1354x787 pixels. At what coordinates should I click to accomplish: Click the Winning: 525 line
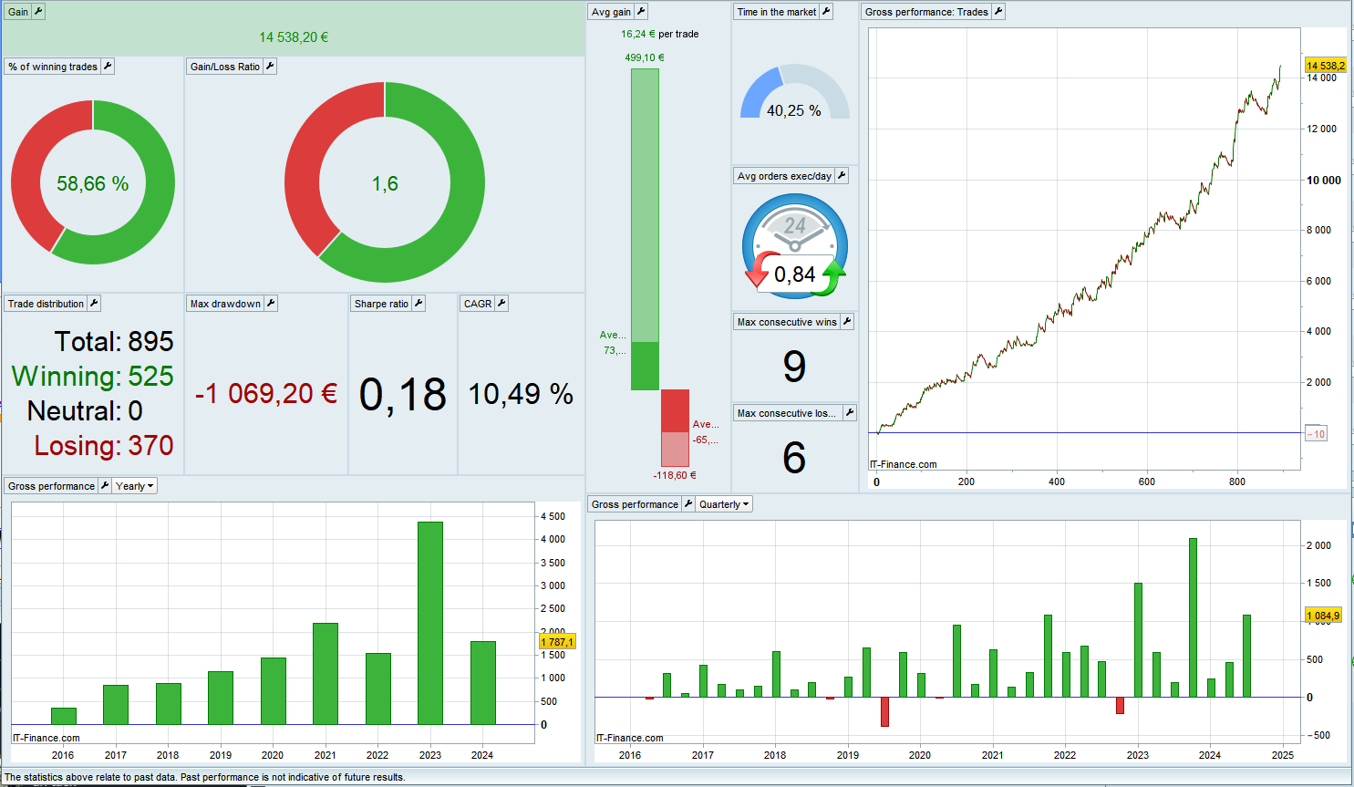click(92, 376)
